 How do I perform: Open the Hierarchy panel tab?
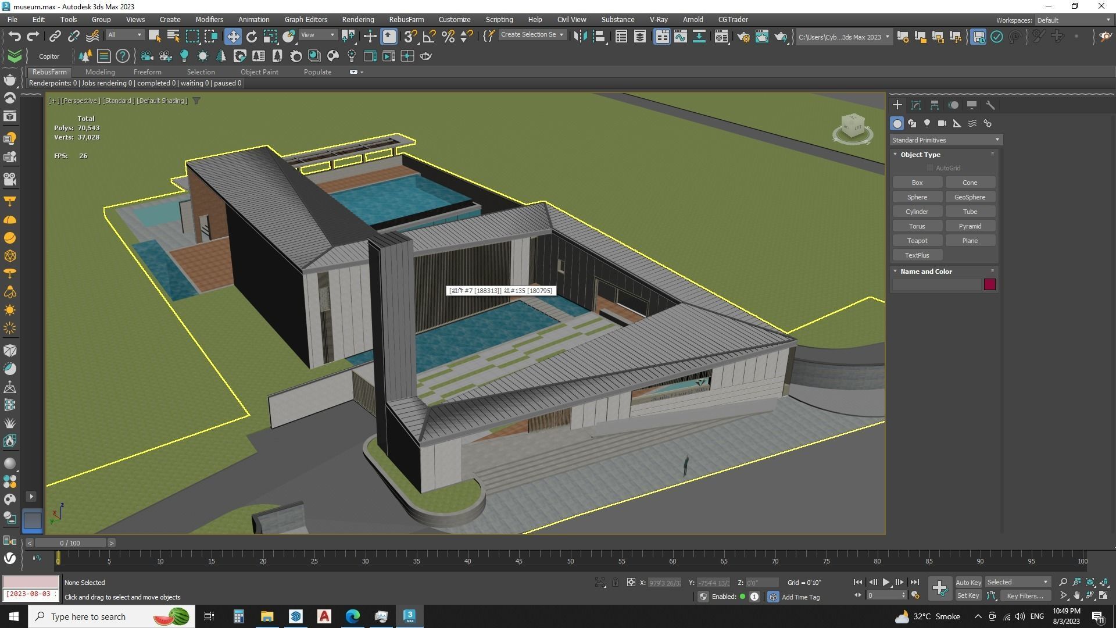pyautogui.click(x=935, y=105)
